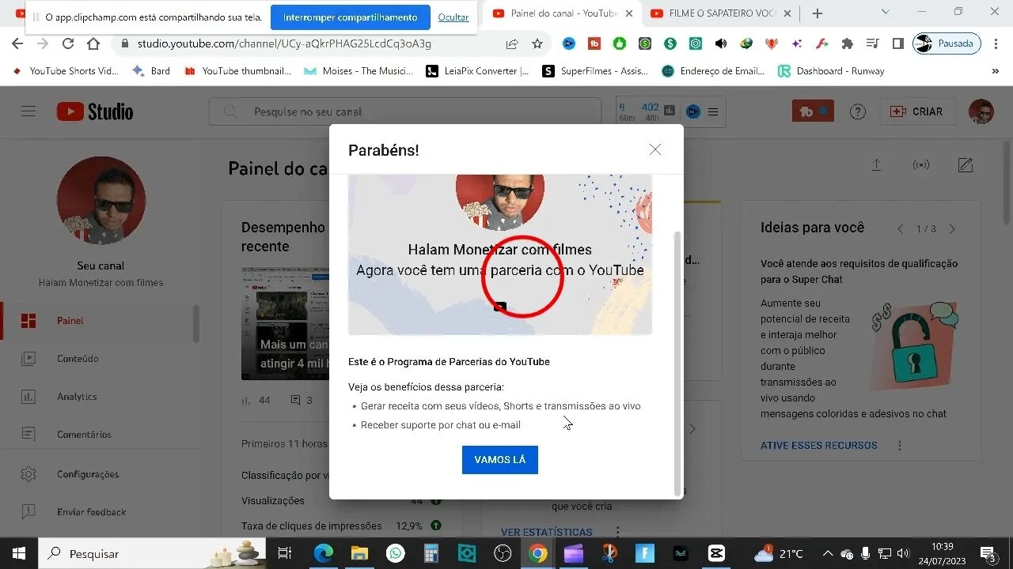The height and width of the screenshot is (569, 1013).
Task: Open the Bard bookmark
Action: 151,71
